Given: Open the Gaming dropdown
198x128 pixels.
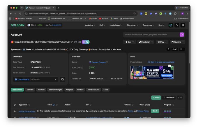Looking at the screenshot, I should point(177,42).
